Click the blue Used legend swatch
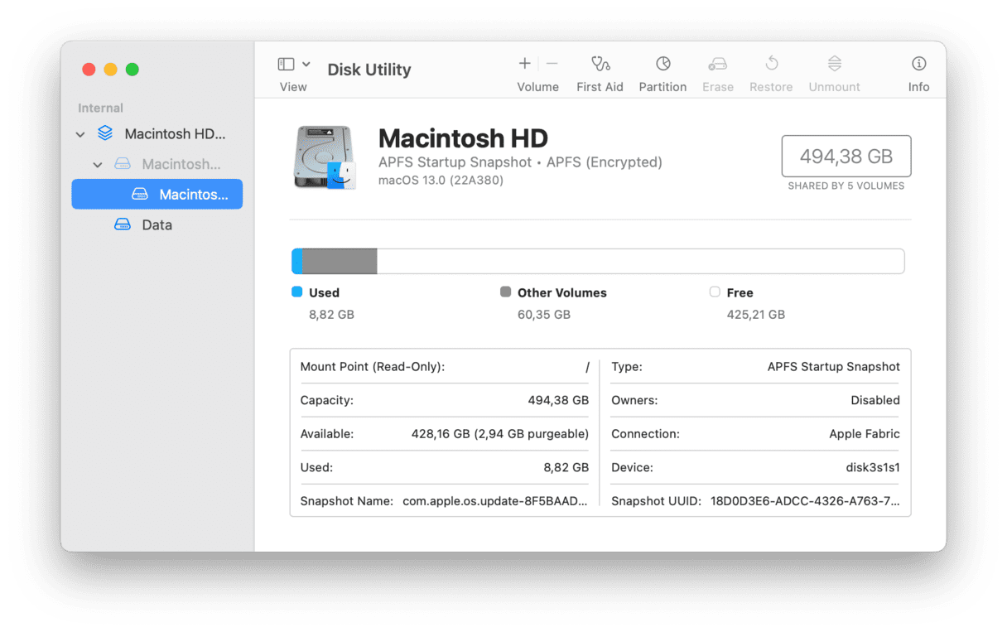 [297, 292]
